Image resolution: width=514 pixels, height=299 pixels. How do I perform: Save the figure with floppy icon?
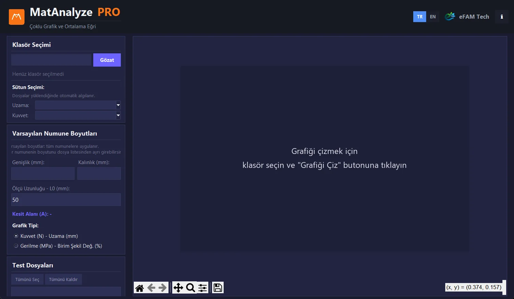tap(218, 288)
